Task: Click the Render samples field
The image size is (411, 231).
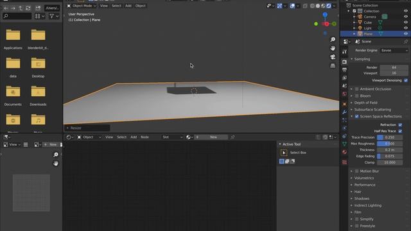Action: pyautogui.click(x=394, y=67)
